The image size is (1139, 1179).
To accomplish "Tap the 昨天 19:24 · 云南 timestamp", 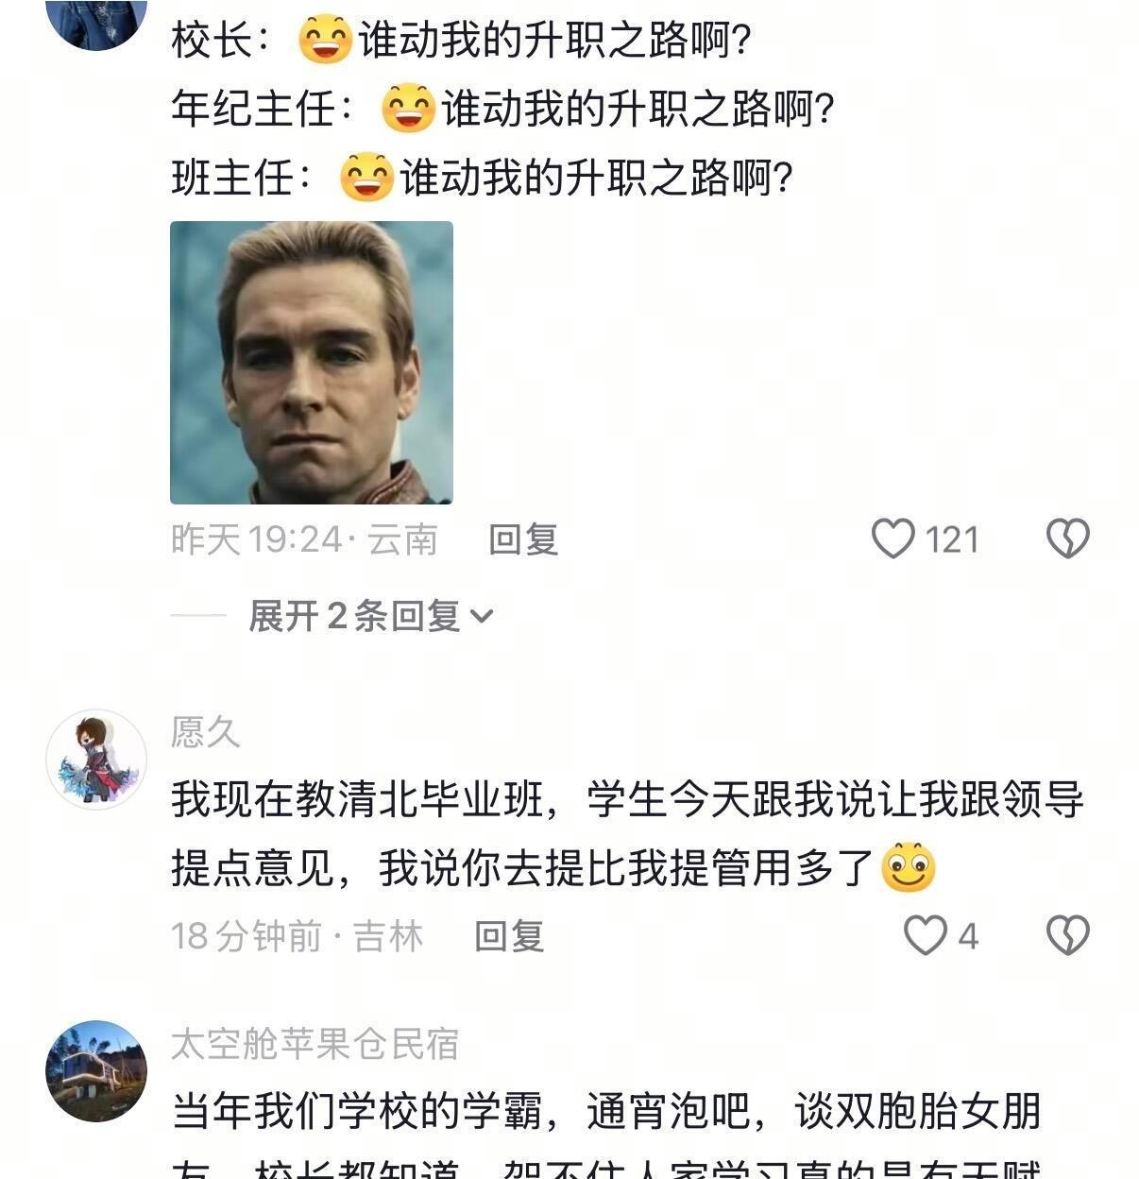I will (304, 539).
